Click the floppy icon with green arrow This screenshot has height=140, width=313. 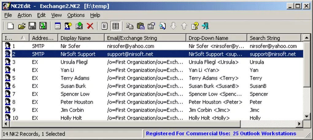[x=43, y=26]
